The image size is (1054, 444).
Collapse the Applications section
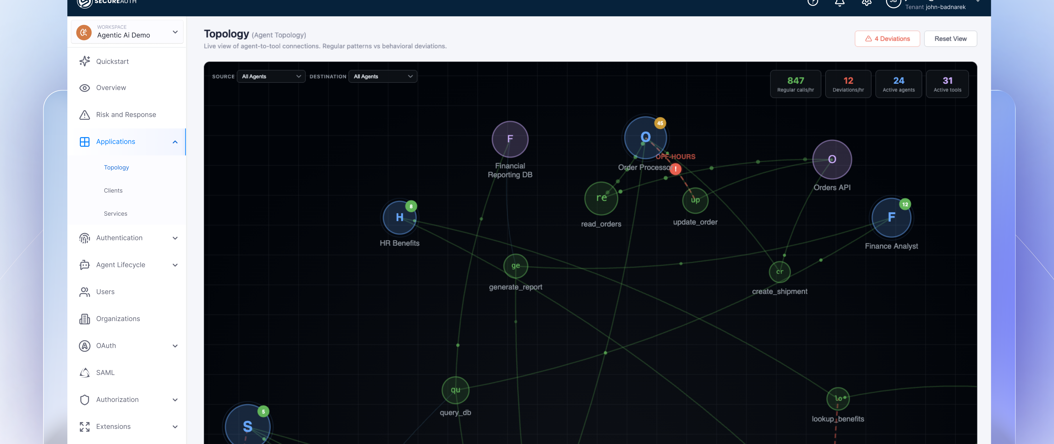click(x=175, y=142)
